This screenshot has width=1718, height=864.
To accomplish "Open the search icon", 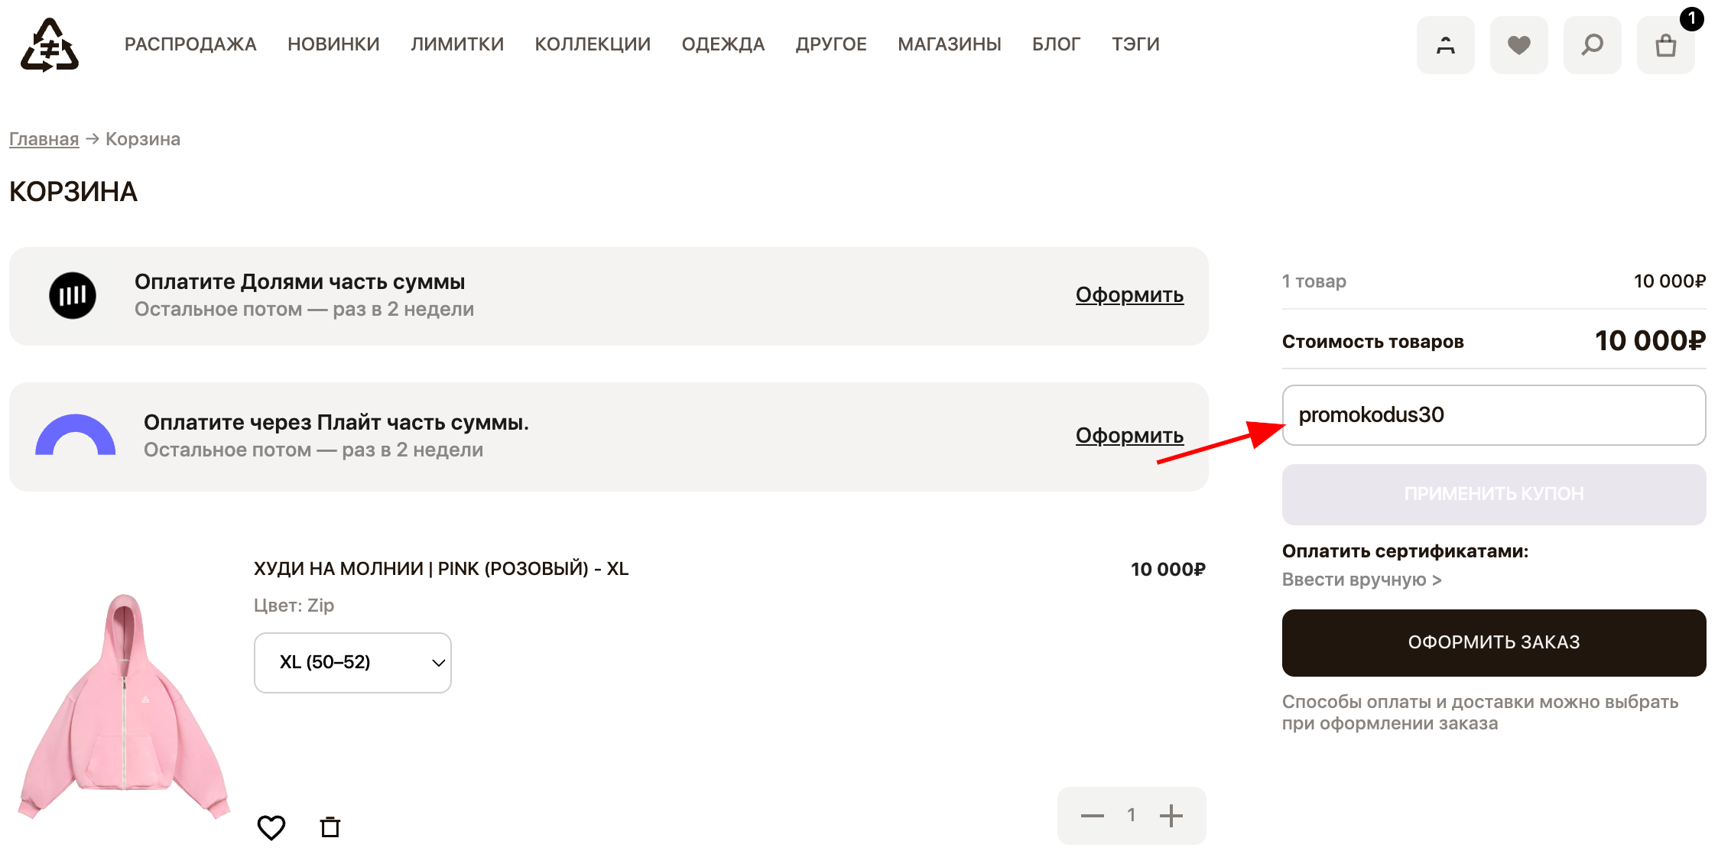I will pos(1592,44).
